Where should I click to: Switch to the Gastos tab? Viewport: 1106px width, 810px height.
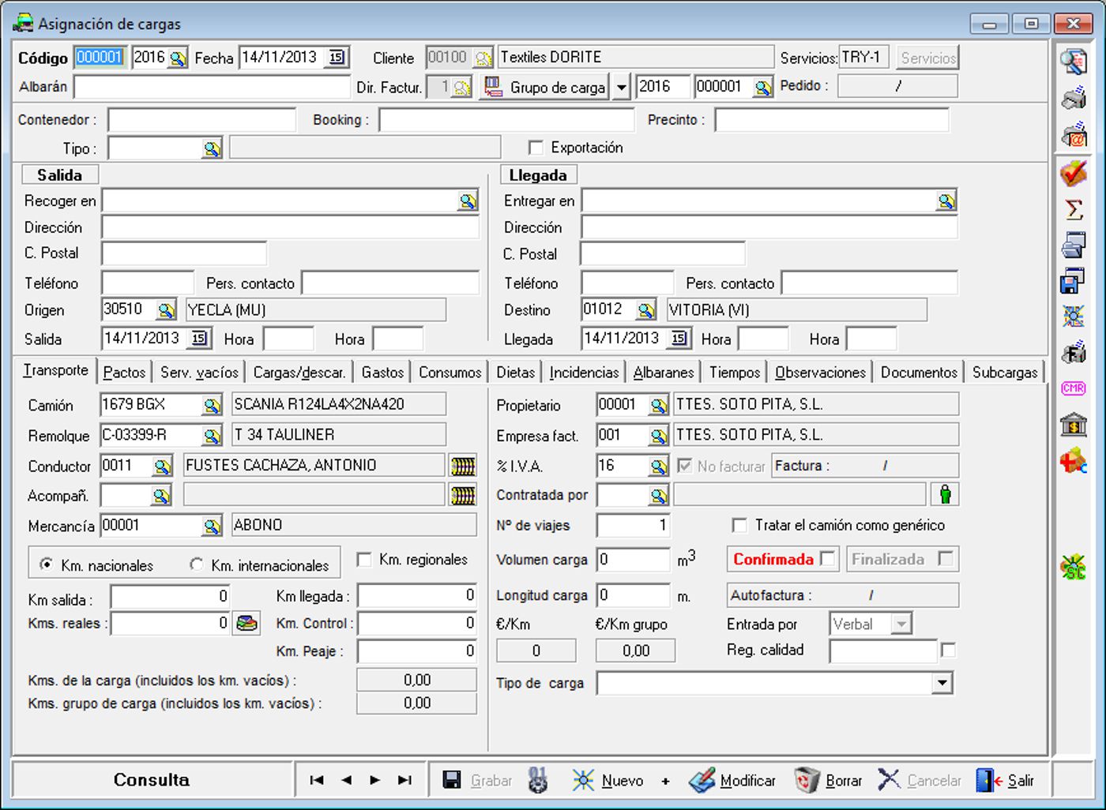pos(382,372)
